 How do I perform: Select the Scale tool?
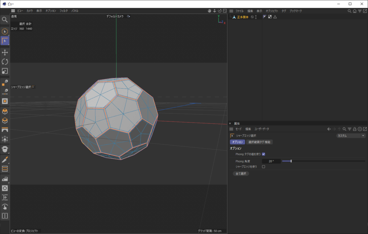(5, 71)
